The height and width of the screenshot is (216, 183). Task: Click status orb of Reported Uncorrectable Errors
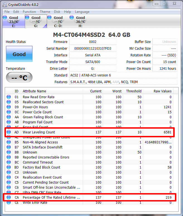[x=9, y=157]
